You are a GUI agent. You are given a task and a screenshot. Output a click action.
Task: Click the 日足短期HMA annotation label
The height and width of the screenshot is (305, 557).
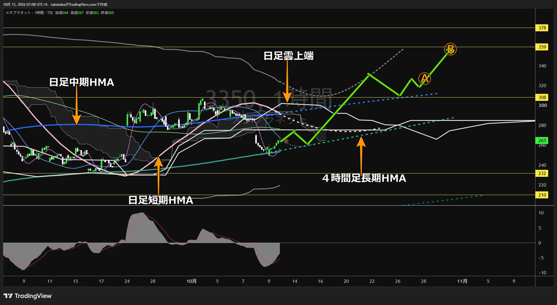click(x=161, y=200)
